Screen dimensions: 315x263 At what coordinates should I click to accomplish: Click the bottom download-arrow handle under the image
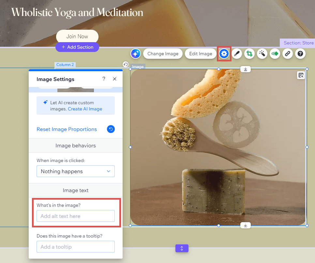246,225
